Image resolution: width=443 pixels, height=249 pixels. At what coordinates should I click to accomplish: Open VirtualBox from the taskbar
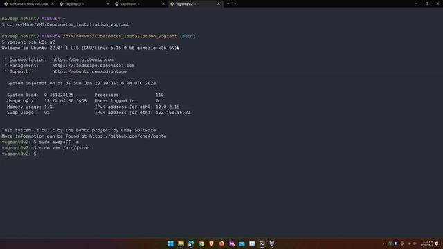pyautogui.click(x=272, y=243)
